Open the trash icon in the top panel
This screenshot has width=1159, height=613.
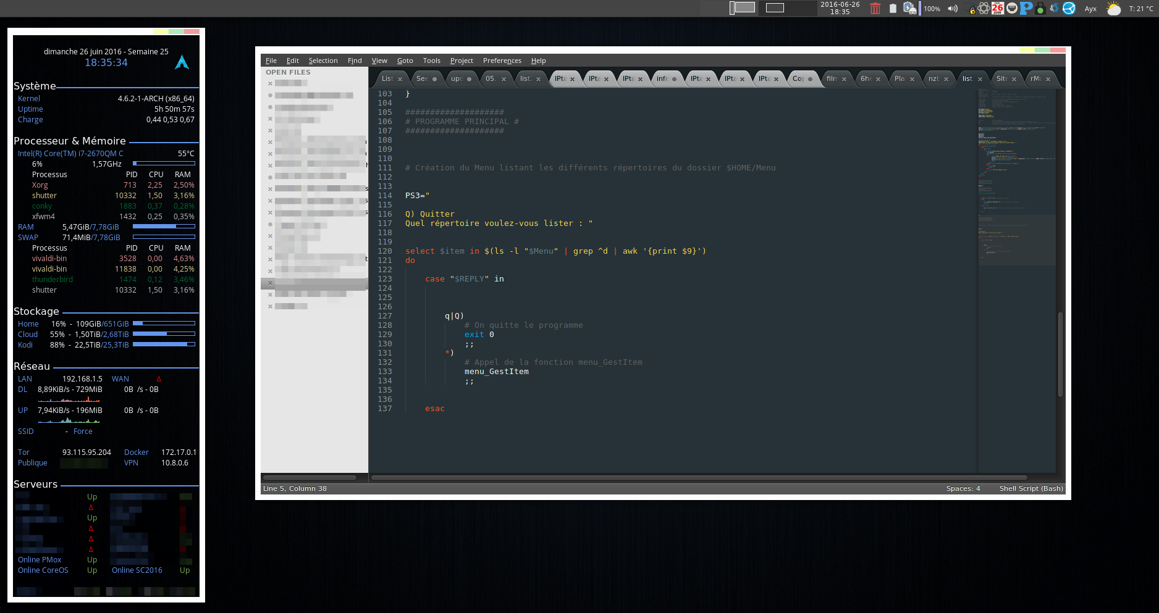click(x=875, y=9)
